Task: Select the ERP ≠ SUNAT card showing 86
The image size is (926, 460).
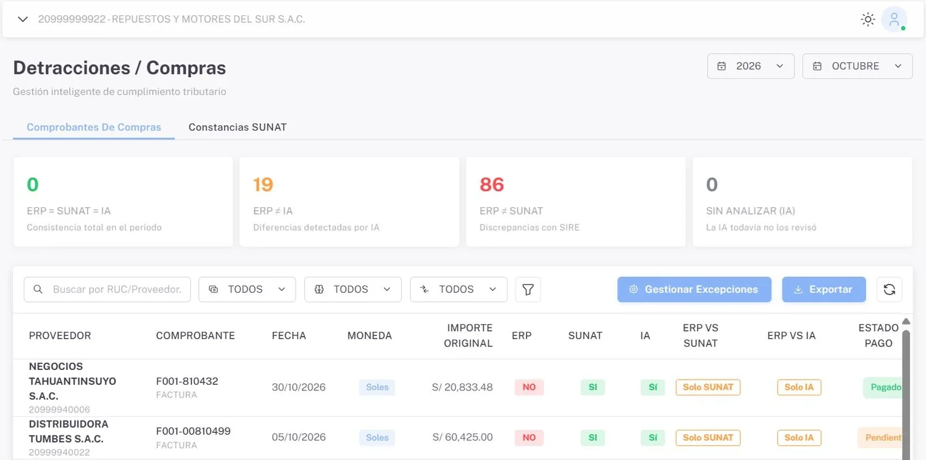Action: (576, 202)
